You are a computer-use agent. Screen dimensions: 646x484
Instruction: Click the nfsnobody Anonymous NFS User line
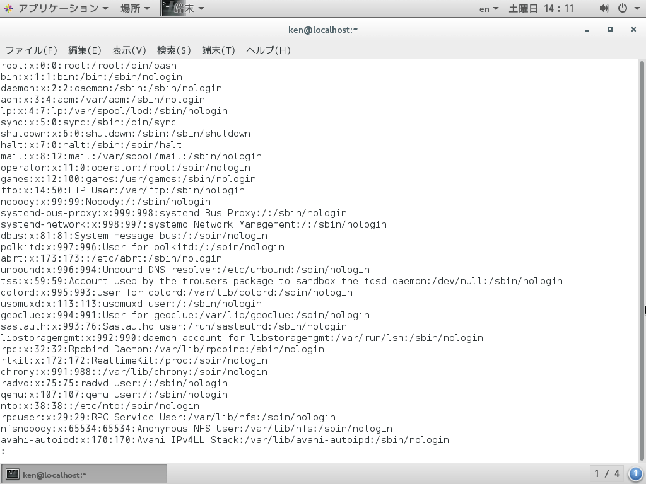point(197,429)
